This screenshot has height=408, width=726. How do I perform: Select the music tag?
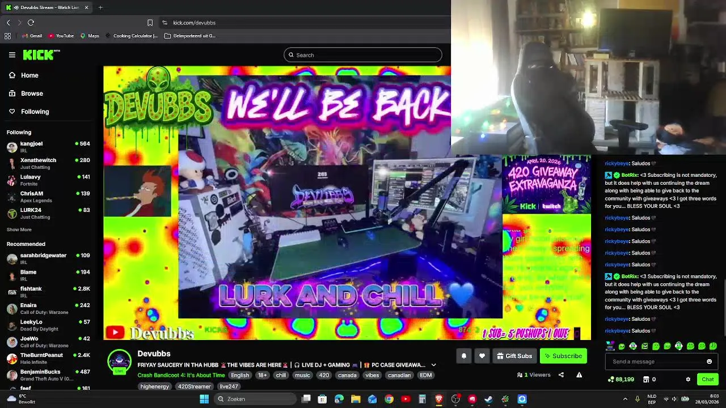click(x=302, y=375)
